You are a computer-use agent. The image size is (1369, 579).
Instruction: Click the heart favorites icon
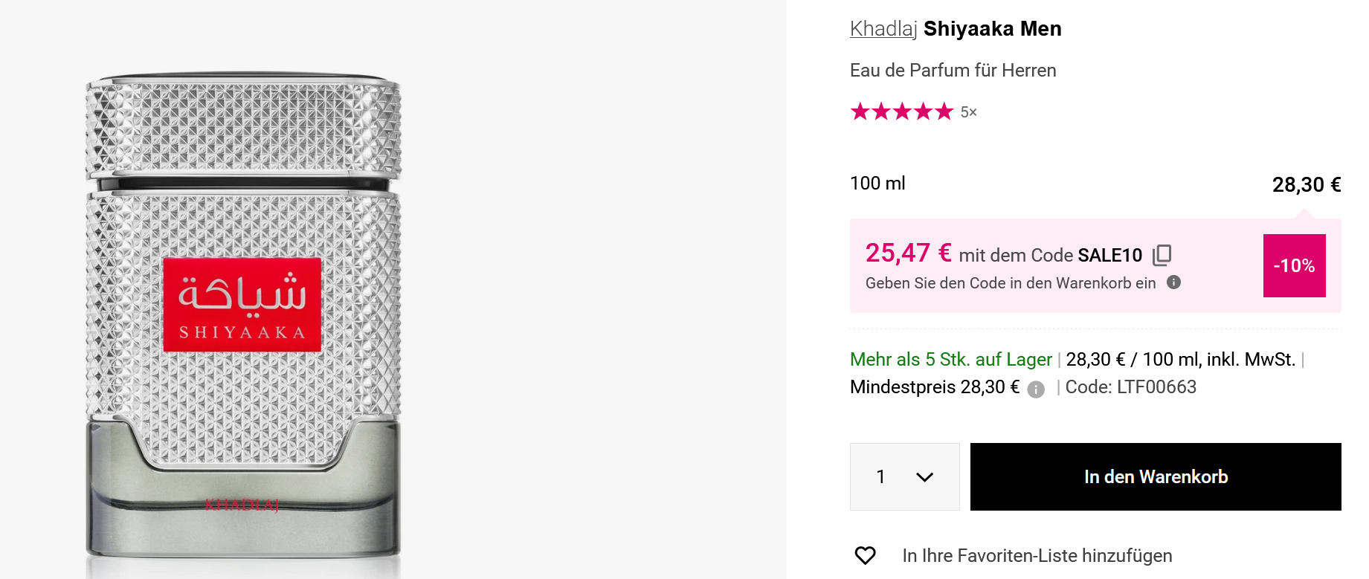(865, 555)
